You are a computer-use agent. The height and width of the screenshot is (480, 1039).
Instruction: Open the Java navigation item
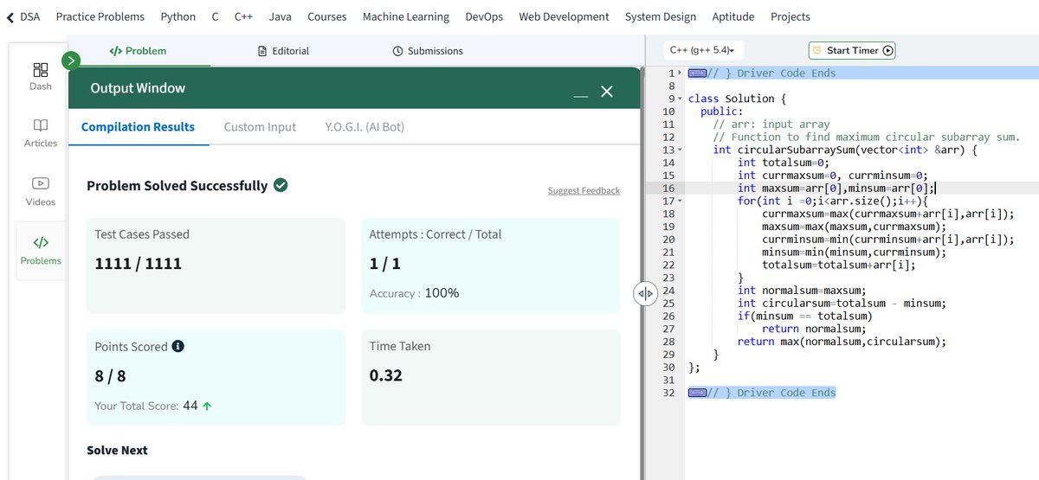(280, 16)
